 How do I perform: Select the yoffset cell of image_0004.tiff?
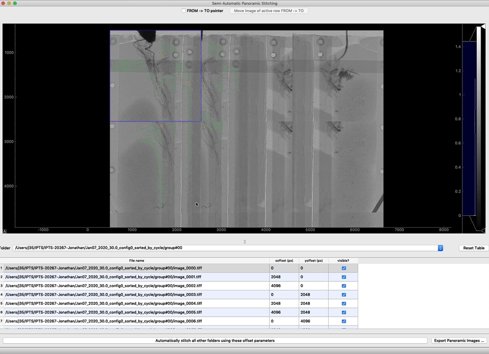coord(313,304)
